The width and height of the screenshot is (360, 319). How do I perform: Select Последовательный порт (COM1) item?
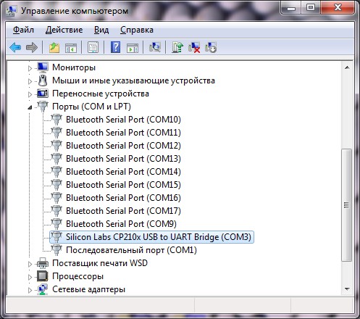pos(131,250)
